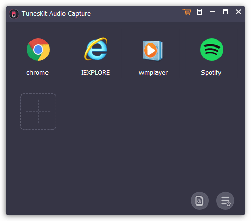
Task: Click the "TunesKit Audio Capture" window title
Action: pyautogui.click(x=56, y=14)
